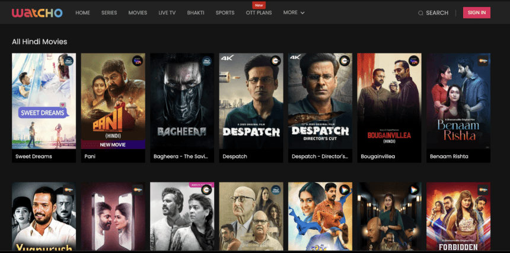Click ShemarooMe badge on Forbidden poster
510x253 pixels.
click(483, 190)
